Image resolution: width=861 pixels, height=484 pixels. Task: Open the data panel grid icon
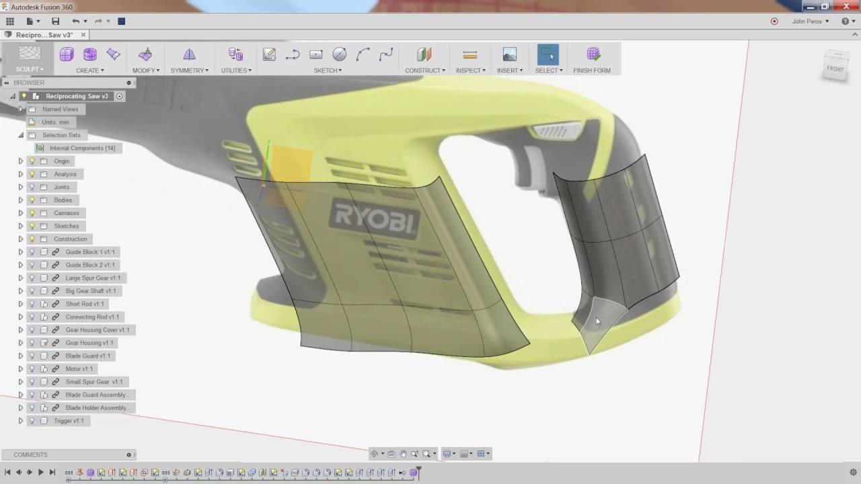coord(10,22)
